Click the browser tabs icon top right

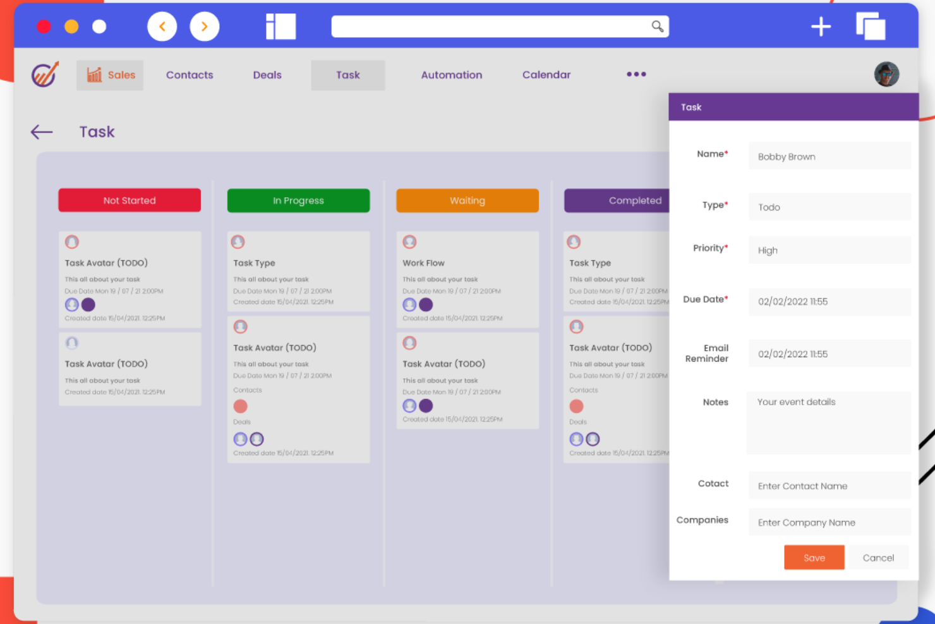[x=871, y=27]
